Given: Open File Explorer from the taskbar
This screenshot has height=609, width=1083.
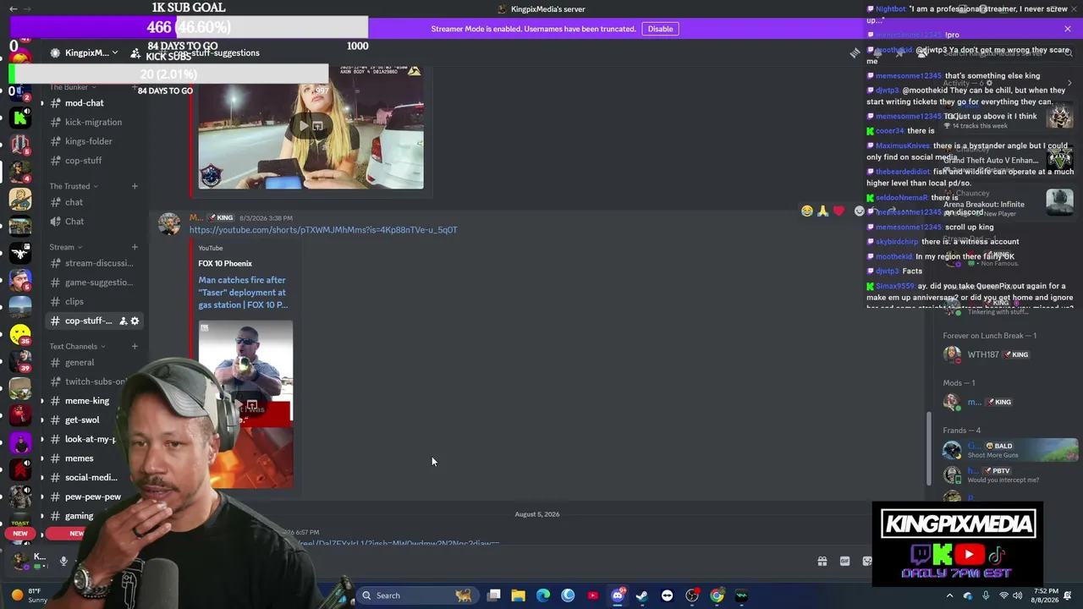Looking at the screenshot, I should [x=518, y=595].
